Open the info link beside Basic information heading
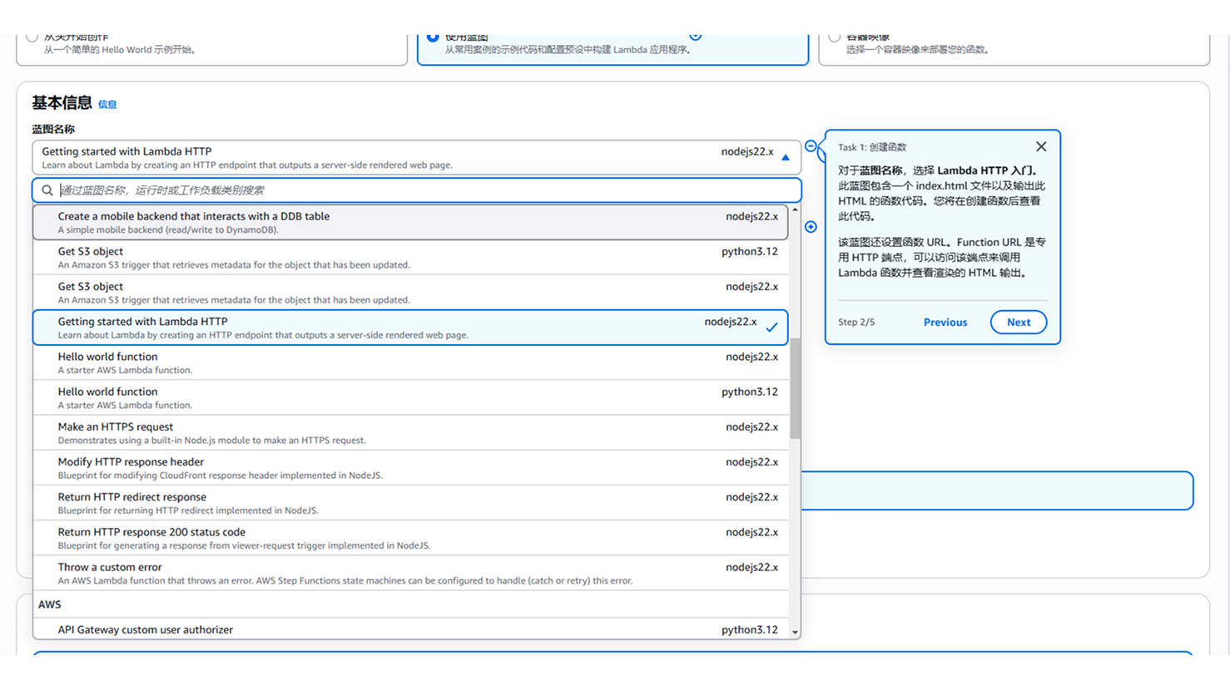The image size is (1230, 690). click(x=107, y=105)
